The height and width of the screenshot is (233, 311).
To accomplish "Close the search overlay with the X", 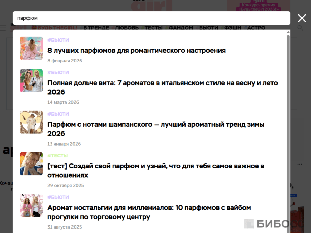I will 302,18.
